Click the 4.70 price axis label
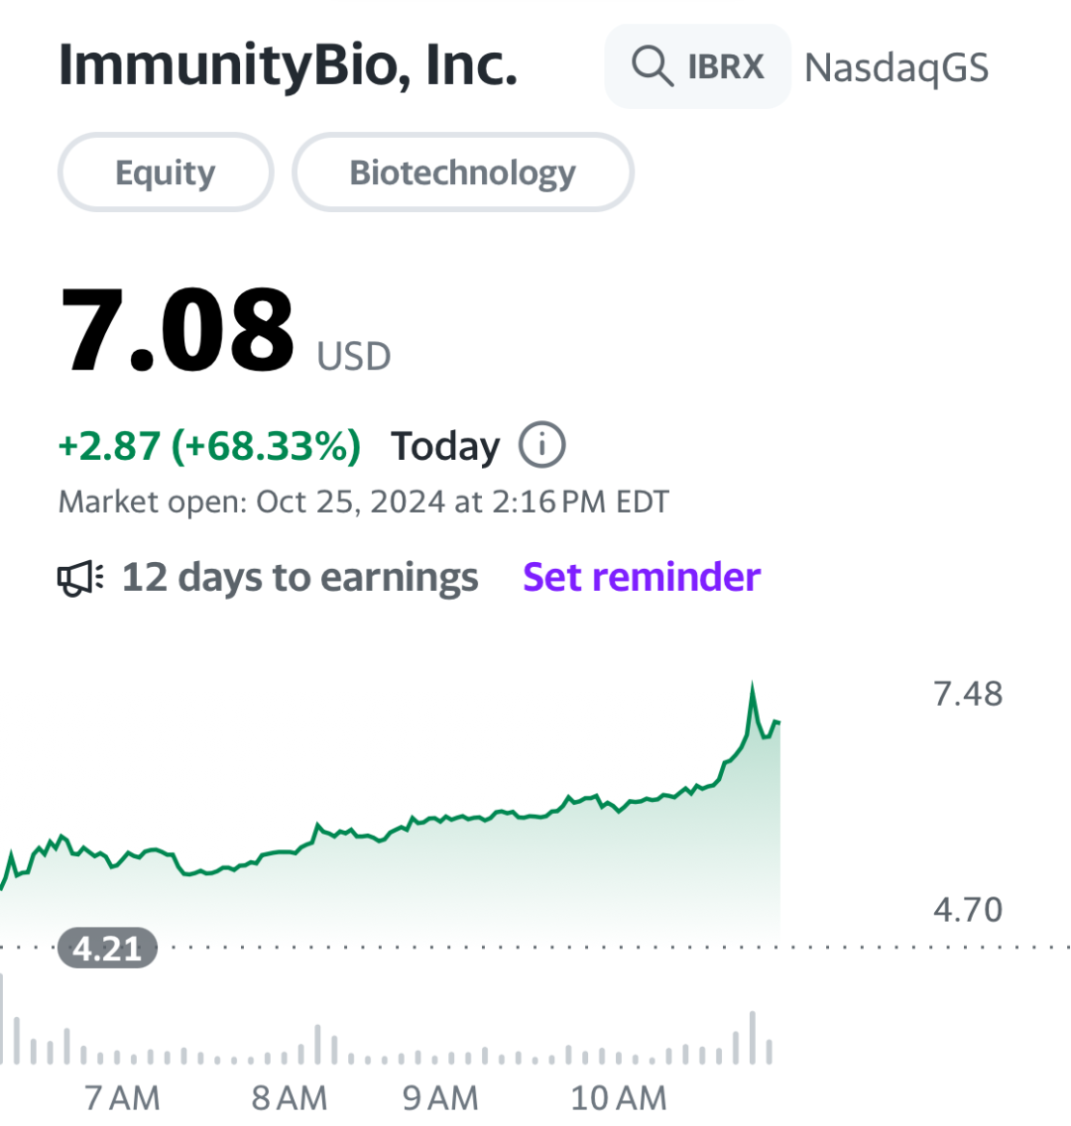 [x=968, y=910]
